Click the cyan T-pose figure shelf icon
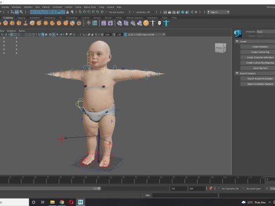The width and height of the screenshot is (275, 206). point(166,23)
